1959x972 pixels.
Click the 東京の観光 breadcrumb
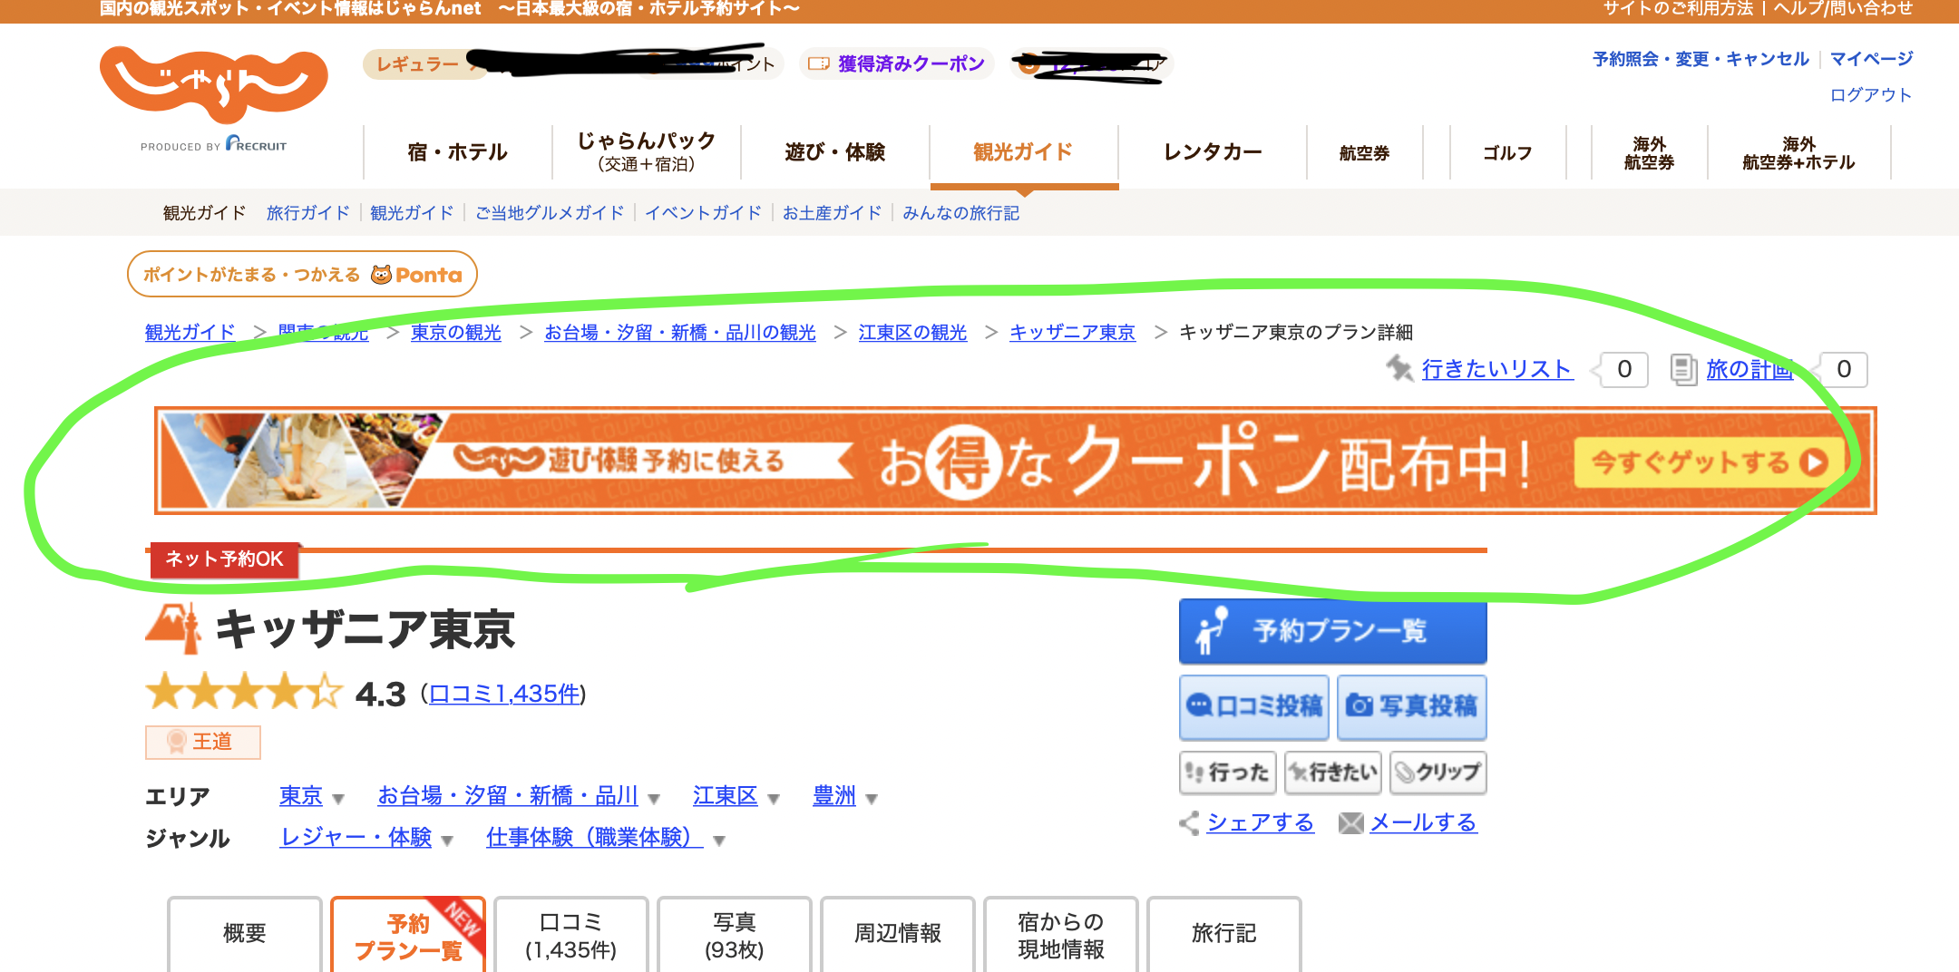coord(456,333)
